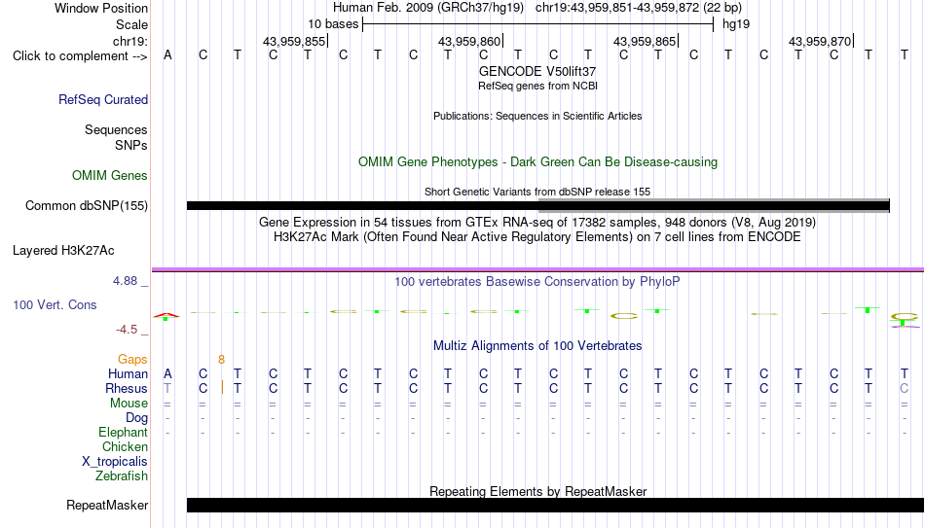
Task: Click the orange gap count 8
Action: (221, 360)
